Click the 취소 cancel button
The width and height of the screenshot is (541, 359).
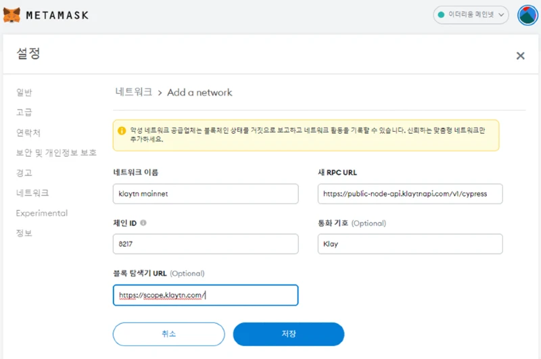pyautogui.click(x=168, y=334)
